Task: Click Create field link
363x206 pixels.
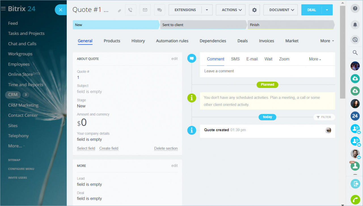Action: click(109, 148)
